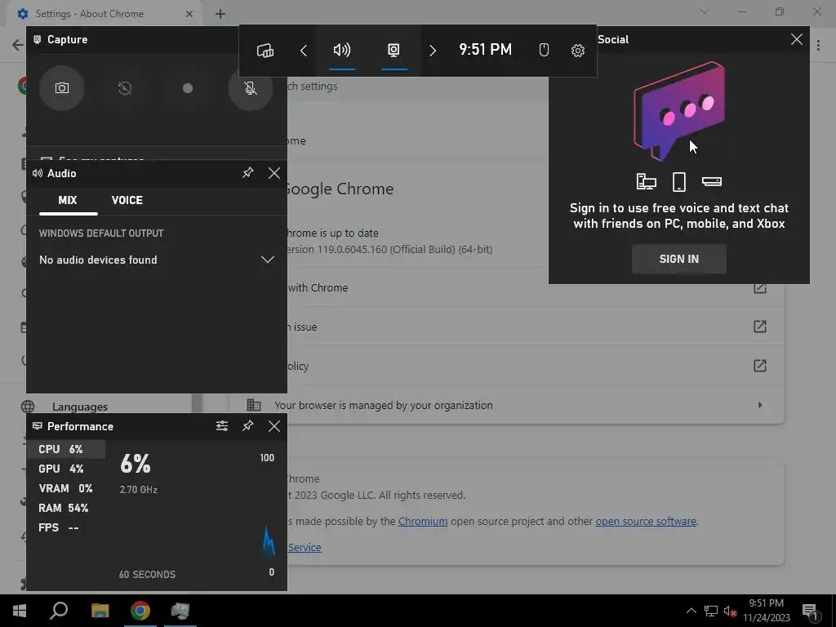Select the FPS metric
836x627 pixels.
(x=66, y=527)
